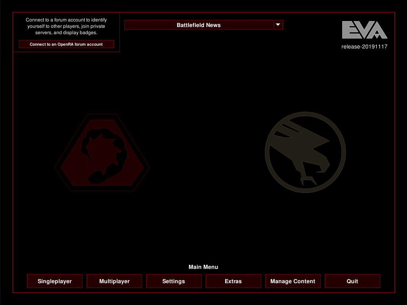Click the Battlefield News dropdown arrow
407x305 pixels.
click(x=278, y=25)
